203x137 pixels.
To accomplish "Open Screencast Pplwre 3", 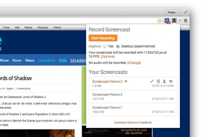I will pyautogui.click(x=107, y=81).
